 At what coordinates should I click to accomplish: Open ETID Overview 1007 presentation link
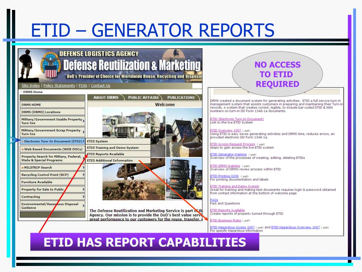[x=226, y=130]
